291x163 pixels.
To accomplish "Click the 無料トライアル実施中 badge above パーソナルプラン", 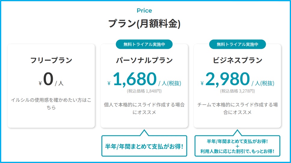I will (144, 44).
